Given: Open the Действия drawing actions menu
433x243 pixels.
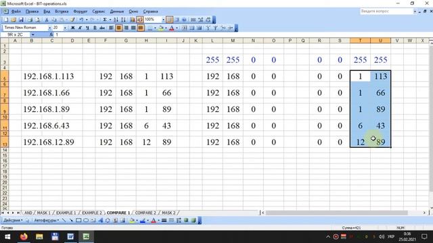Looking at the screenshot, I should tap(14, 221).
